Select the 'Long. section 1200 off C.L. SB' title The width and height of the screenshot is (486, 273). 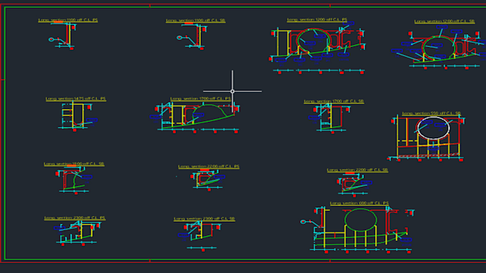tap(445, 21)
